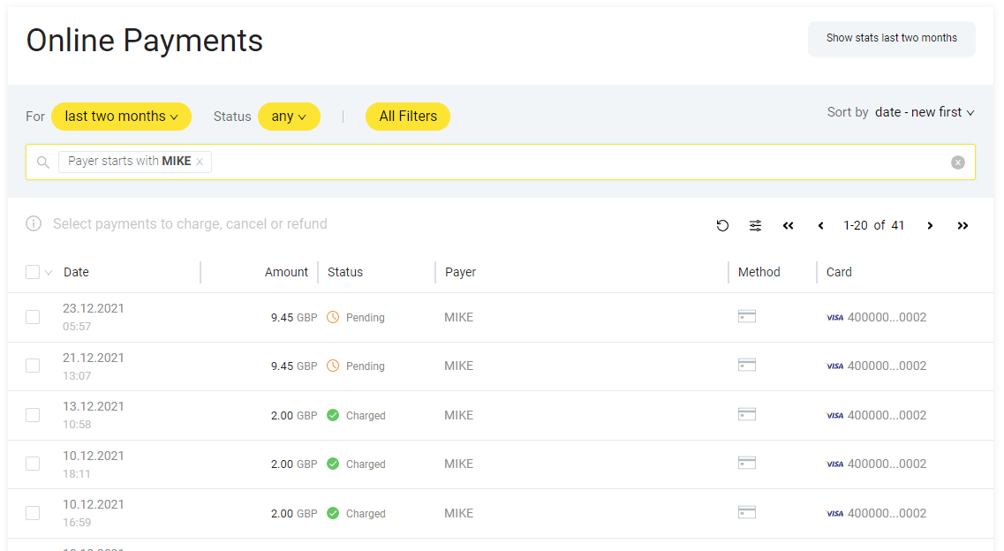Click Visa logo in 10.12.2021 16:59 row
1004x551 pixels.
tap(835, 513)
